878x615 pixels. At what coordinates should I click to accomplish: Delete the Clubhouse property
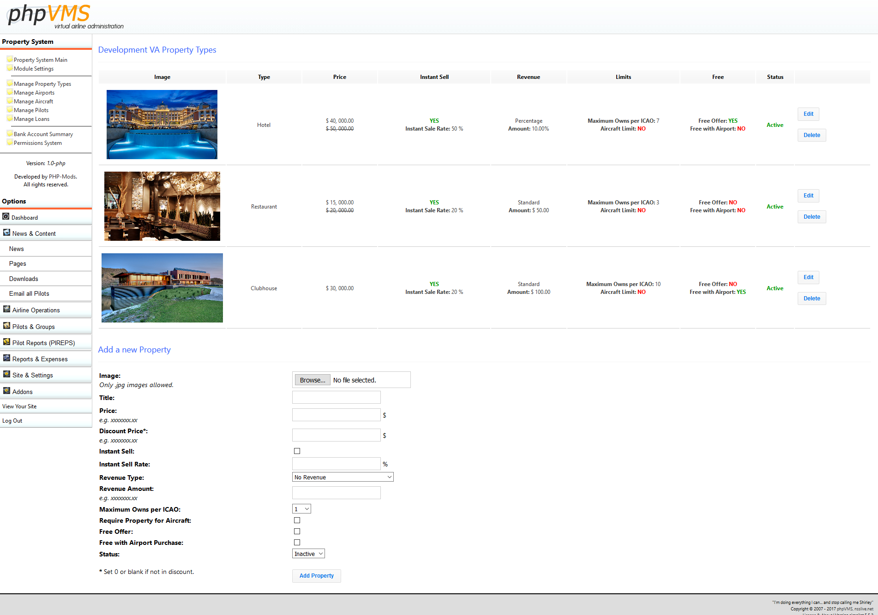812,299
